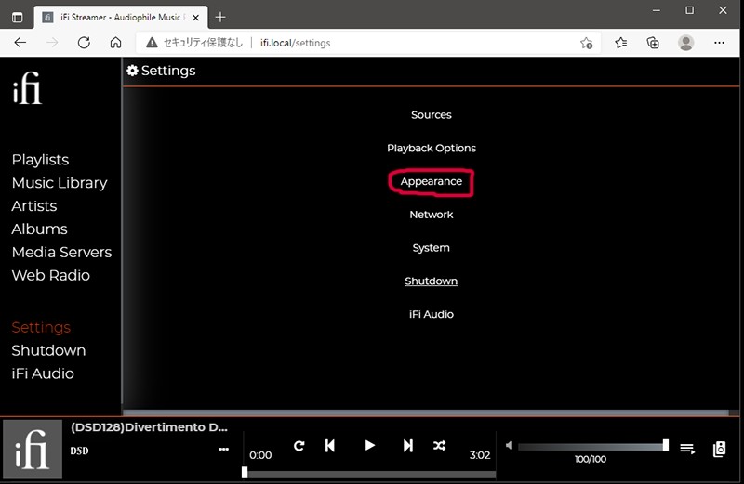The image size is (744, 484).
Task: Click the Settings gear icon heading
Action: tap(132, 71)
